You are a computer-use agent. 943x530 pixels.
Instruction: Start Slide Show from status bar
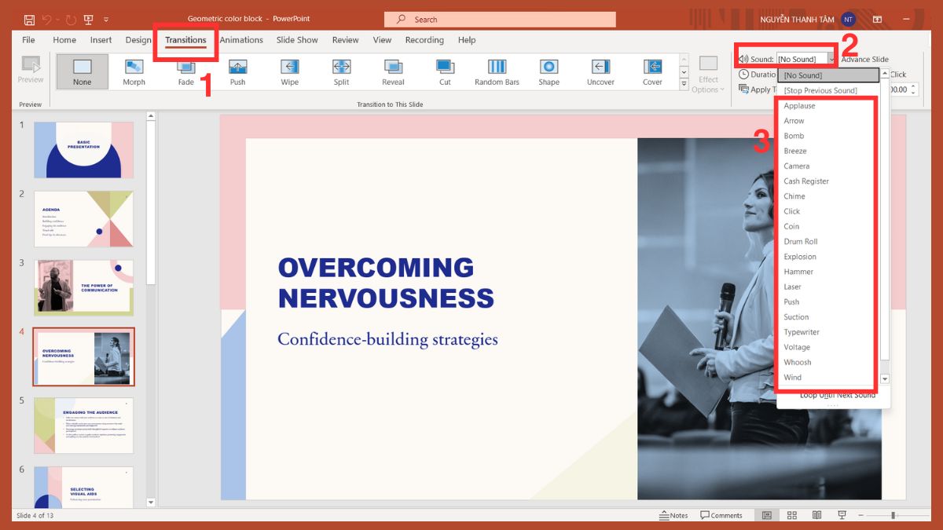pyautogui.click(x=842, y=515)
